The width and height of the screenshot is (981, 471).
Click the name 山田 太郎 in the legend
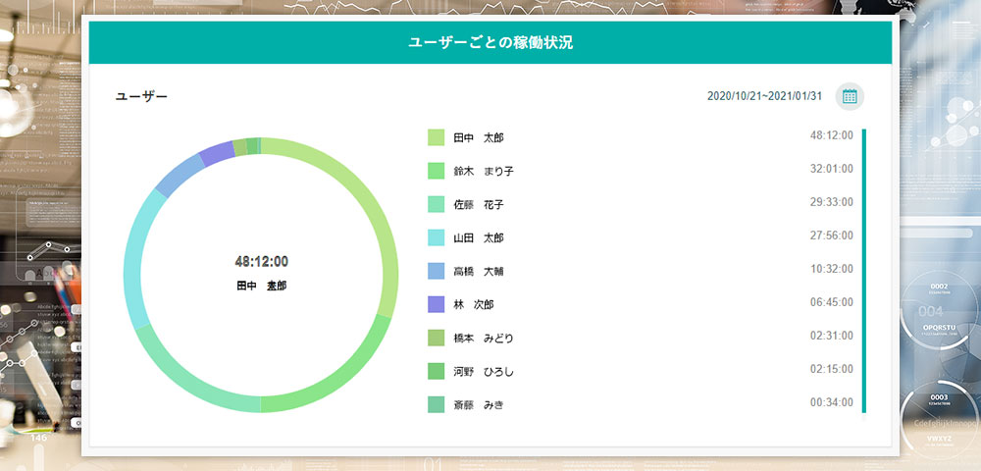[479, 238]
